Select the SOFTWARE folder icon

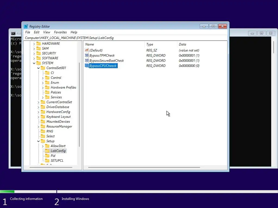click(x=39, y=58)
